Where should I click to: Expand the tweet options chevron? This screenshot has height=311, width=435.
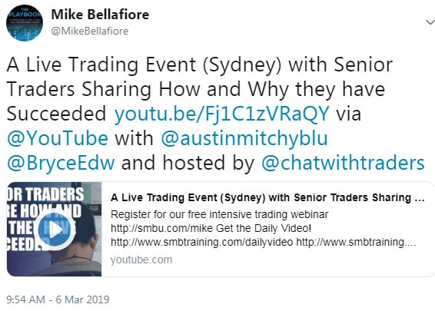tap(430, 22)
